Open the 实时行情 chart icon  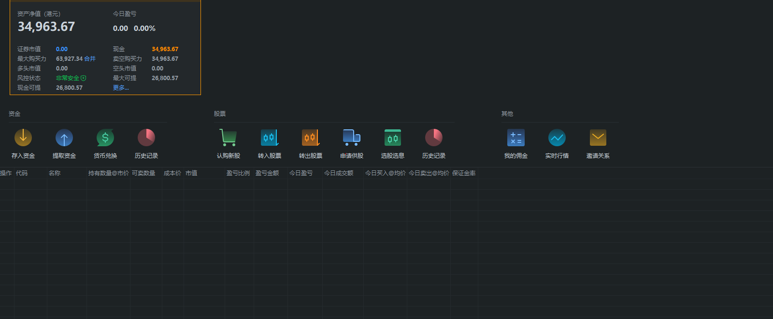tap(557, 138)
